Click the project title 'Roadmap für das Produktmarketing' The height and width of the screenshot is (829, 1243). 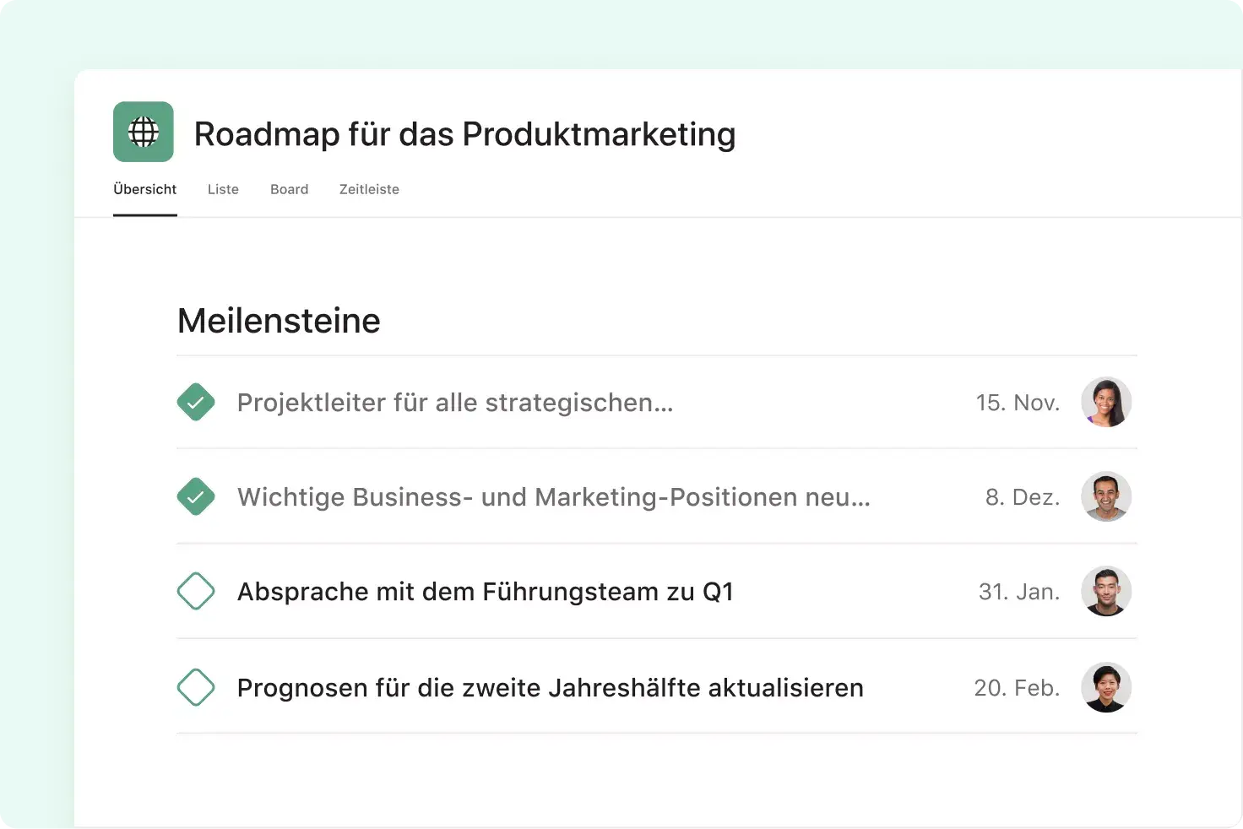tap(464, 133)
